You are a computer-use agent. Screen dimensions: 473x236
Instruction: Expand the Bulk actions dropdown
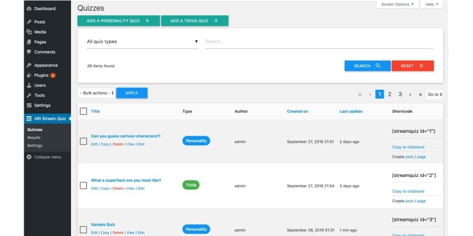pyautogui.click(x=96, y=93)
